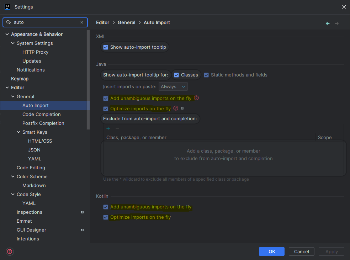The image size is (350, 260).
Task: Toggle Static methods and fields checkbox
Action: (x=206, y=75)
